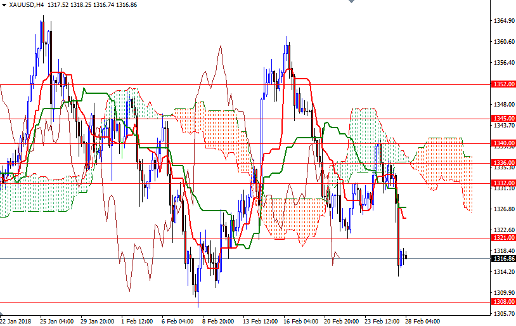Screen dimensions: 516x326
Task: Click the black 1316.86 current price tag
Action: click(503, 259)
